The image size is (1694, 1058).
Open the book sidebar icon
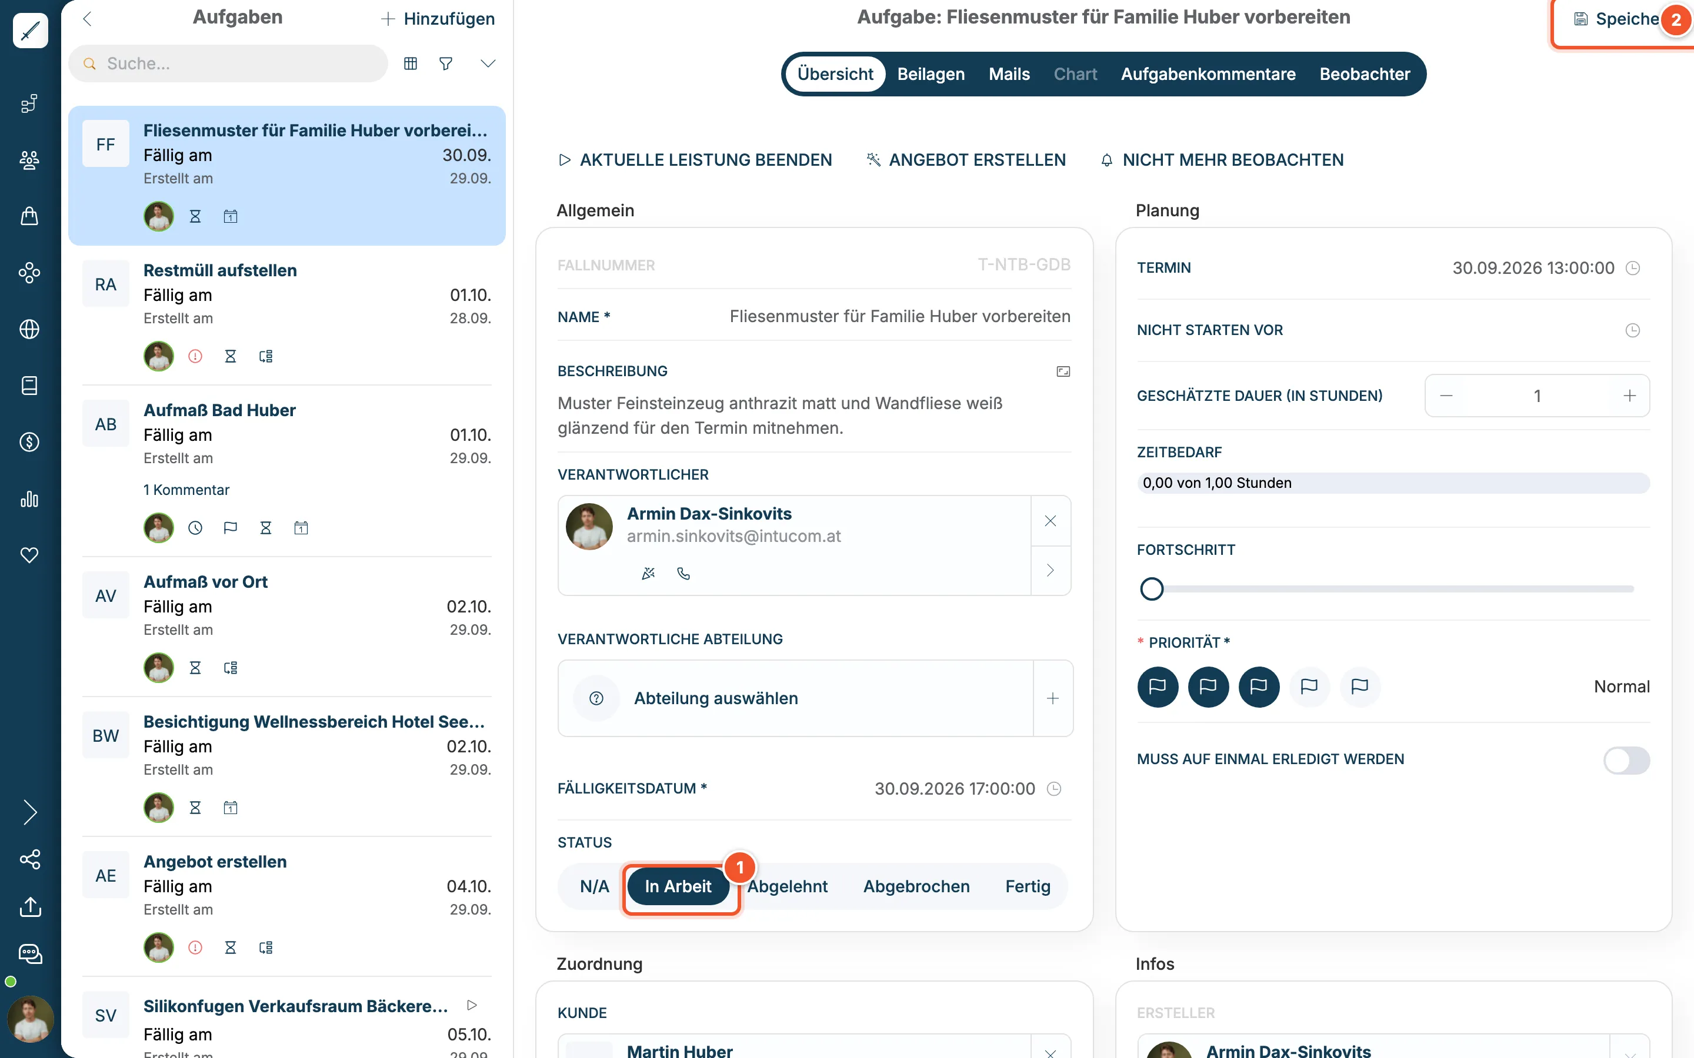(29, 386)
